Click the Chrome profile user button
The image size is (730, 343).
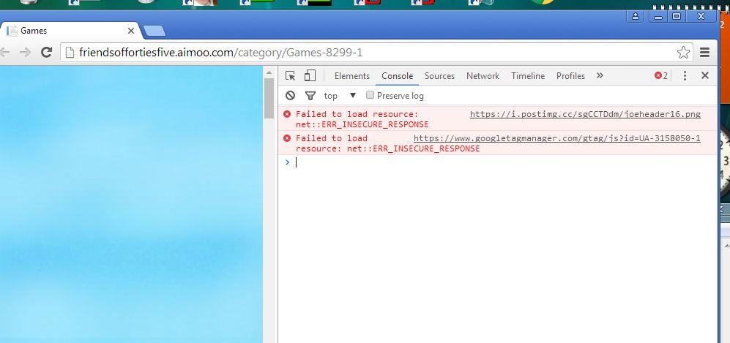(636, 16)
